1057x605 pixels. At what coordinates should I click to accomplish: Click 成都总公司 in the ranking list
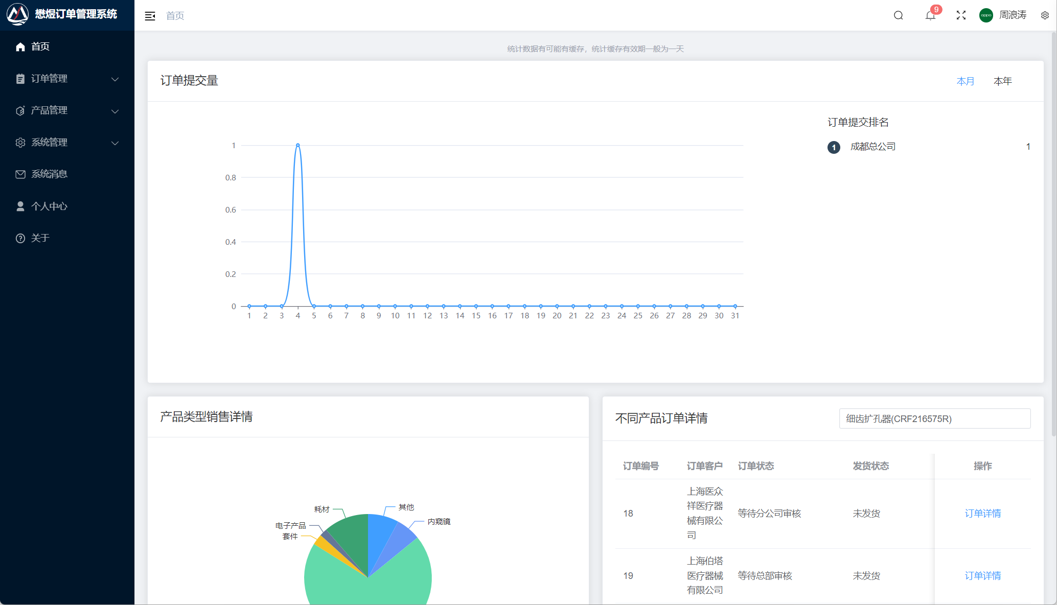click(x=872, y=147)
